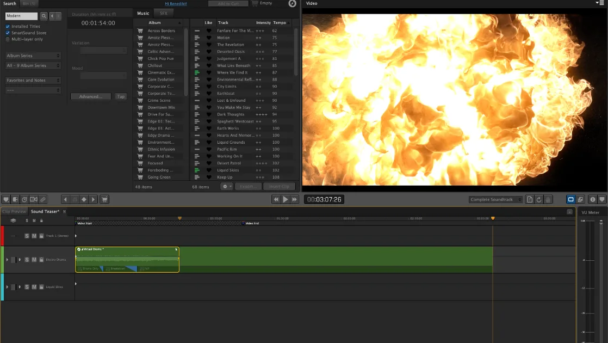The width and height of the screenshot is (608, 343).
Task: Click the timing stopwatch toolbar icon
Action: pyautogui.click(x=24, y=199)
